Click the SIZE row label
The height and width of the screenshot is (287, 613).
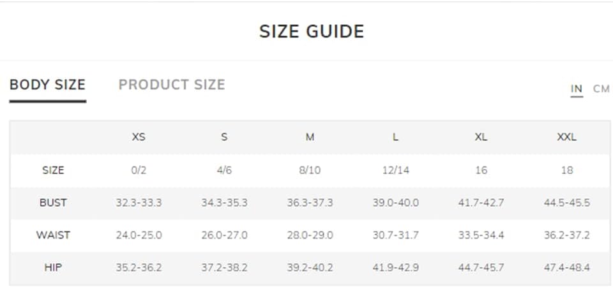pos(53,170)
